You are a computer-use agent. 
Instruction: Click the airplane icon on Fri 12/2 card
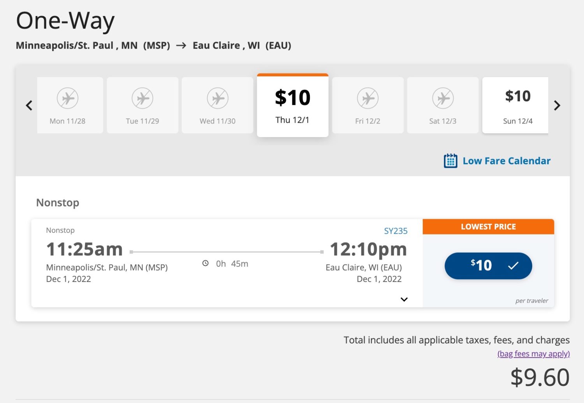point(367,98)
